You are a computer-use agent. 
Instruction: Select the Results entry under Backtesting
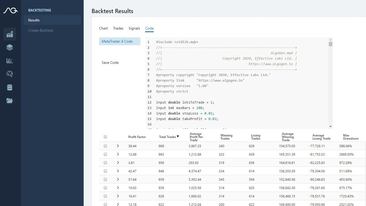[x=34, y=20]
